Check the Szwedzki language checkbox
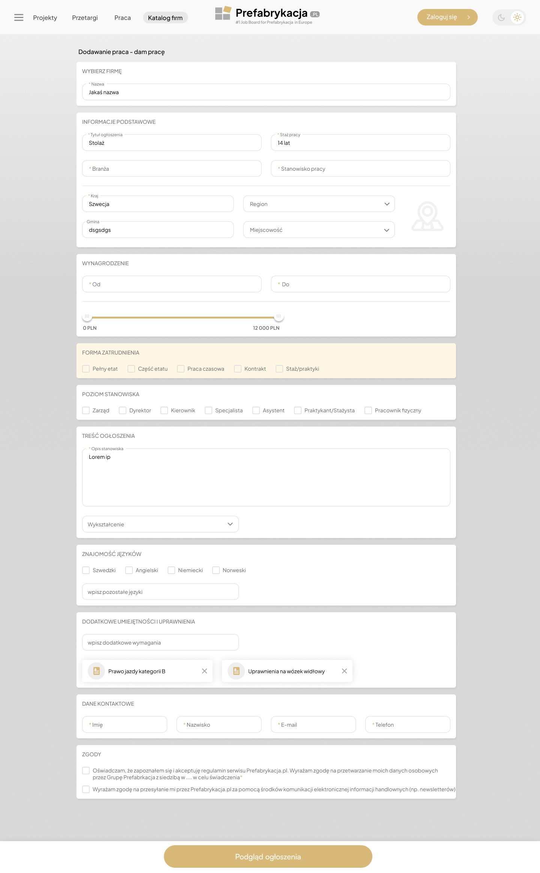This screenshot has height=873, width=540. (x=86, y=570)
